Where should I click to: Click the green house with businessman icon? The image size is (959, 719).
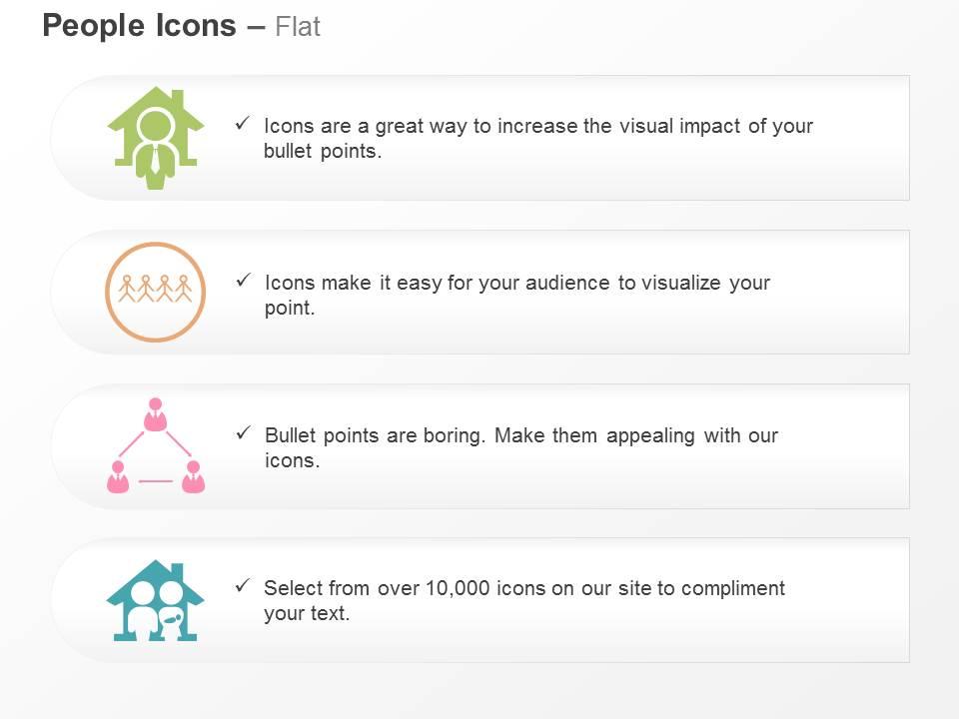(x=156, y=138)
